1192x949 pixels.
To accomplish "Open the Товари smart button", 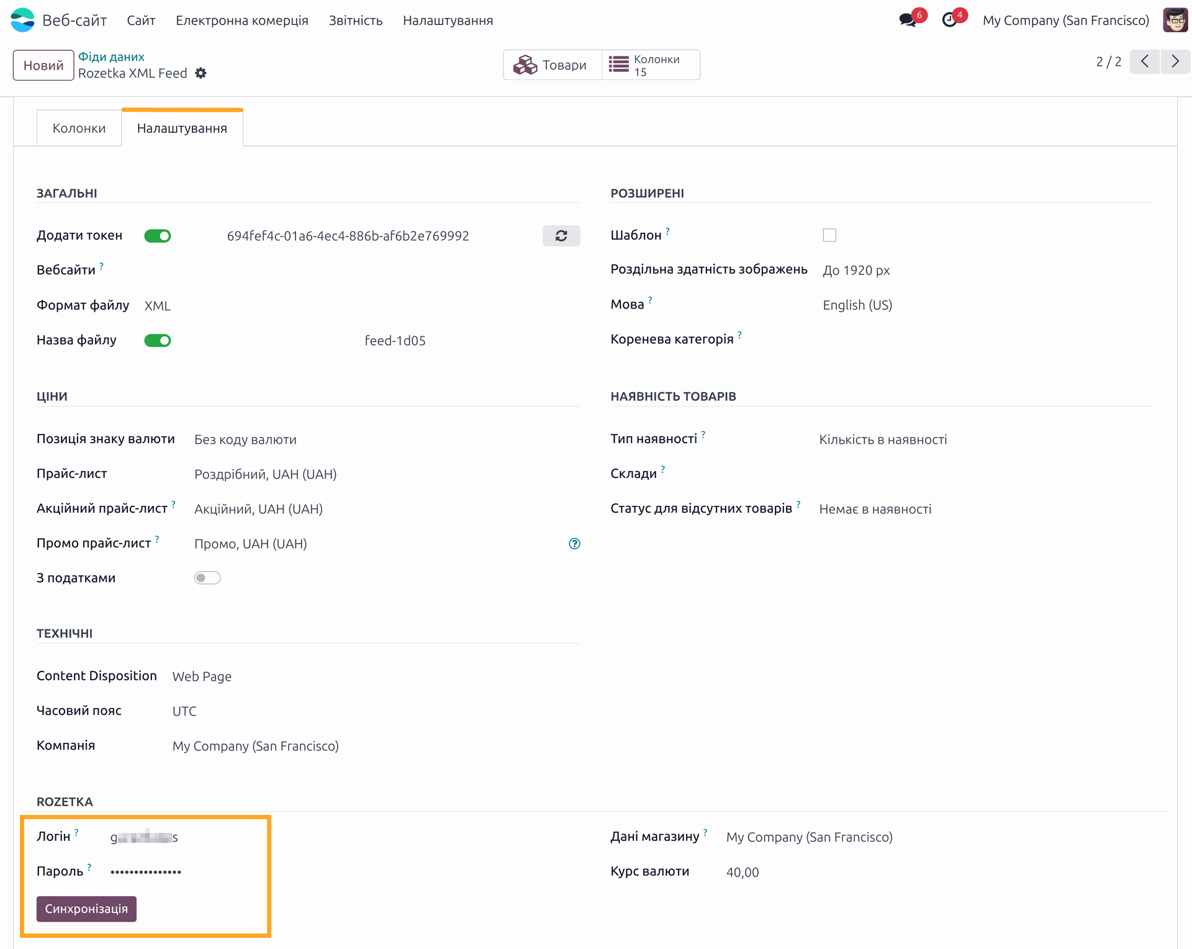I will coord(552,65).
